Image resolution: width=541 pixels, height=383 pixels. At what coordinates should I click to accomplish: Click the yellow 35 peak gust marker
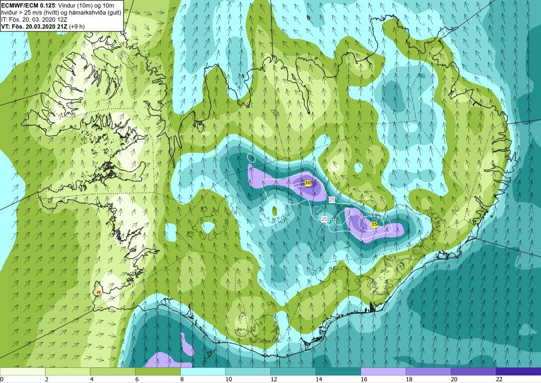click(x=374, y=224)
